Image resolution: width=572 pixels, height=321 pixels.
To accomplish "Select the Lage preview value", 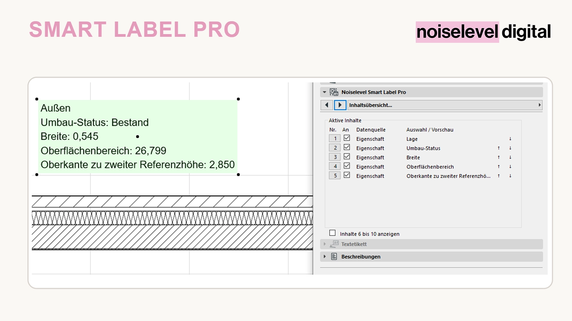I will (412, 139).
